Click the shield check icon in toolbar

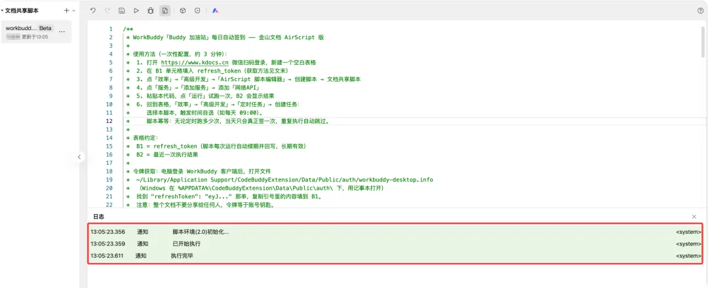coord(197,10)
